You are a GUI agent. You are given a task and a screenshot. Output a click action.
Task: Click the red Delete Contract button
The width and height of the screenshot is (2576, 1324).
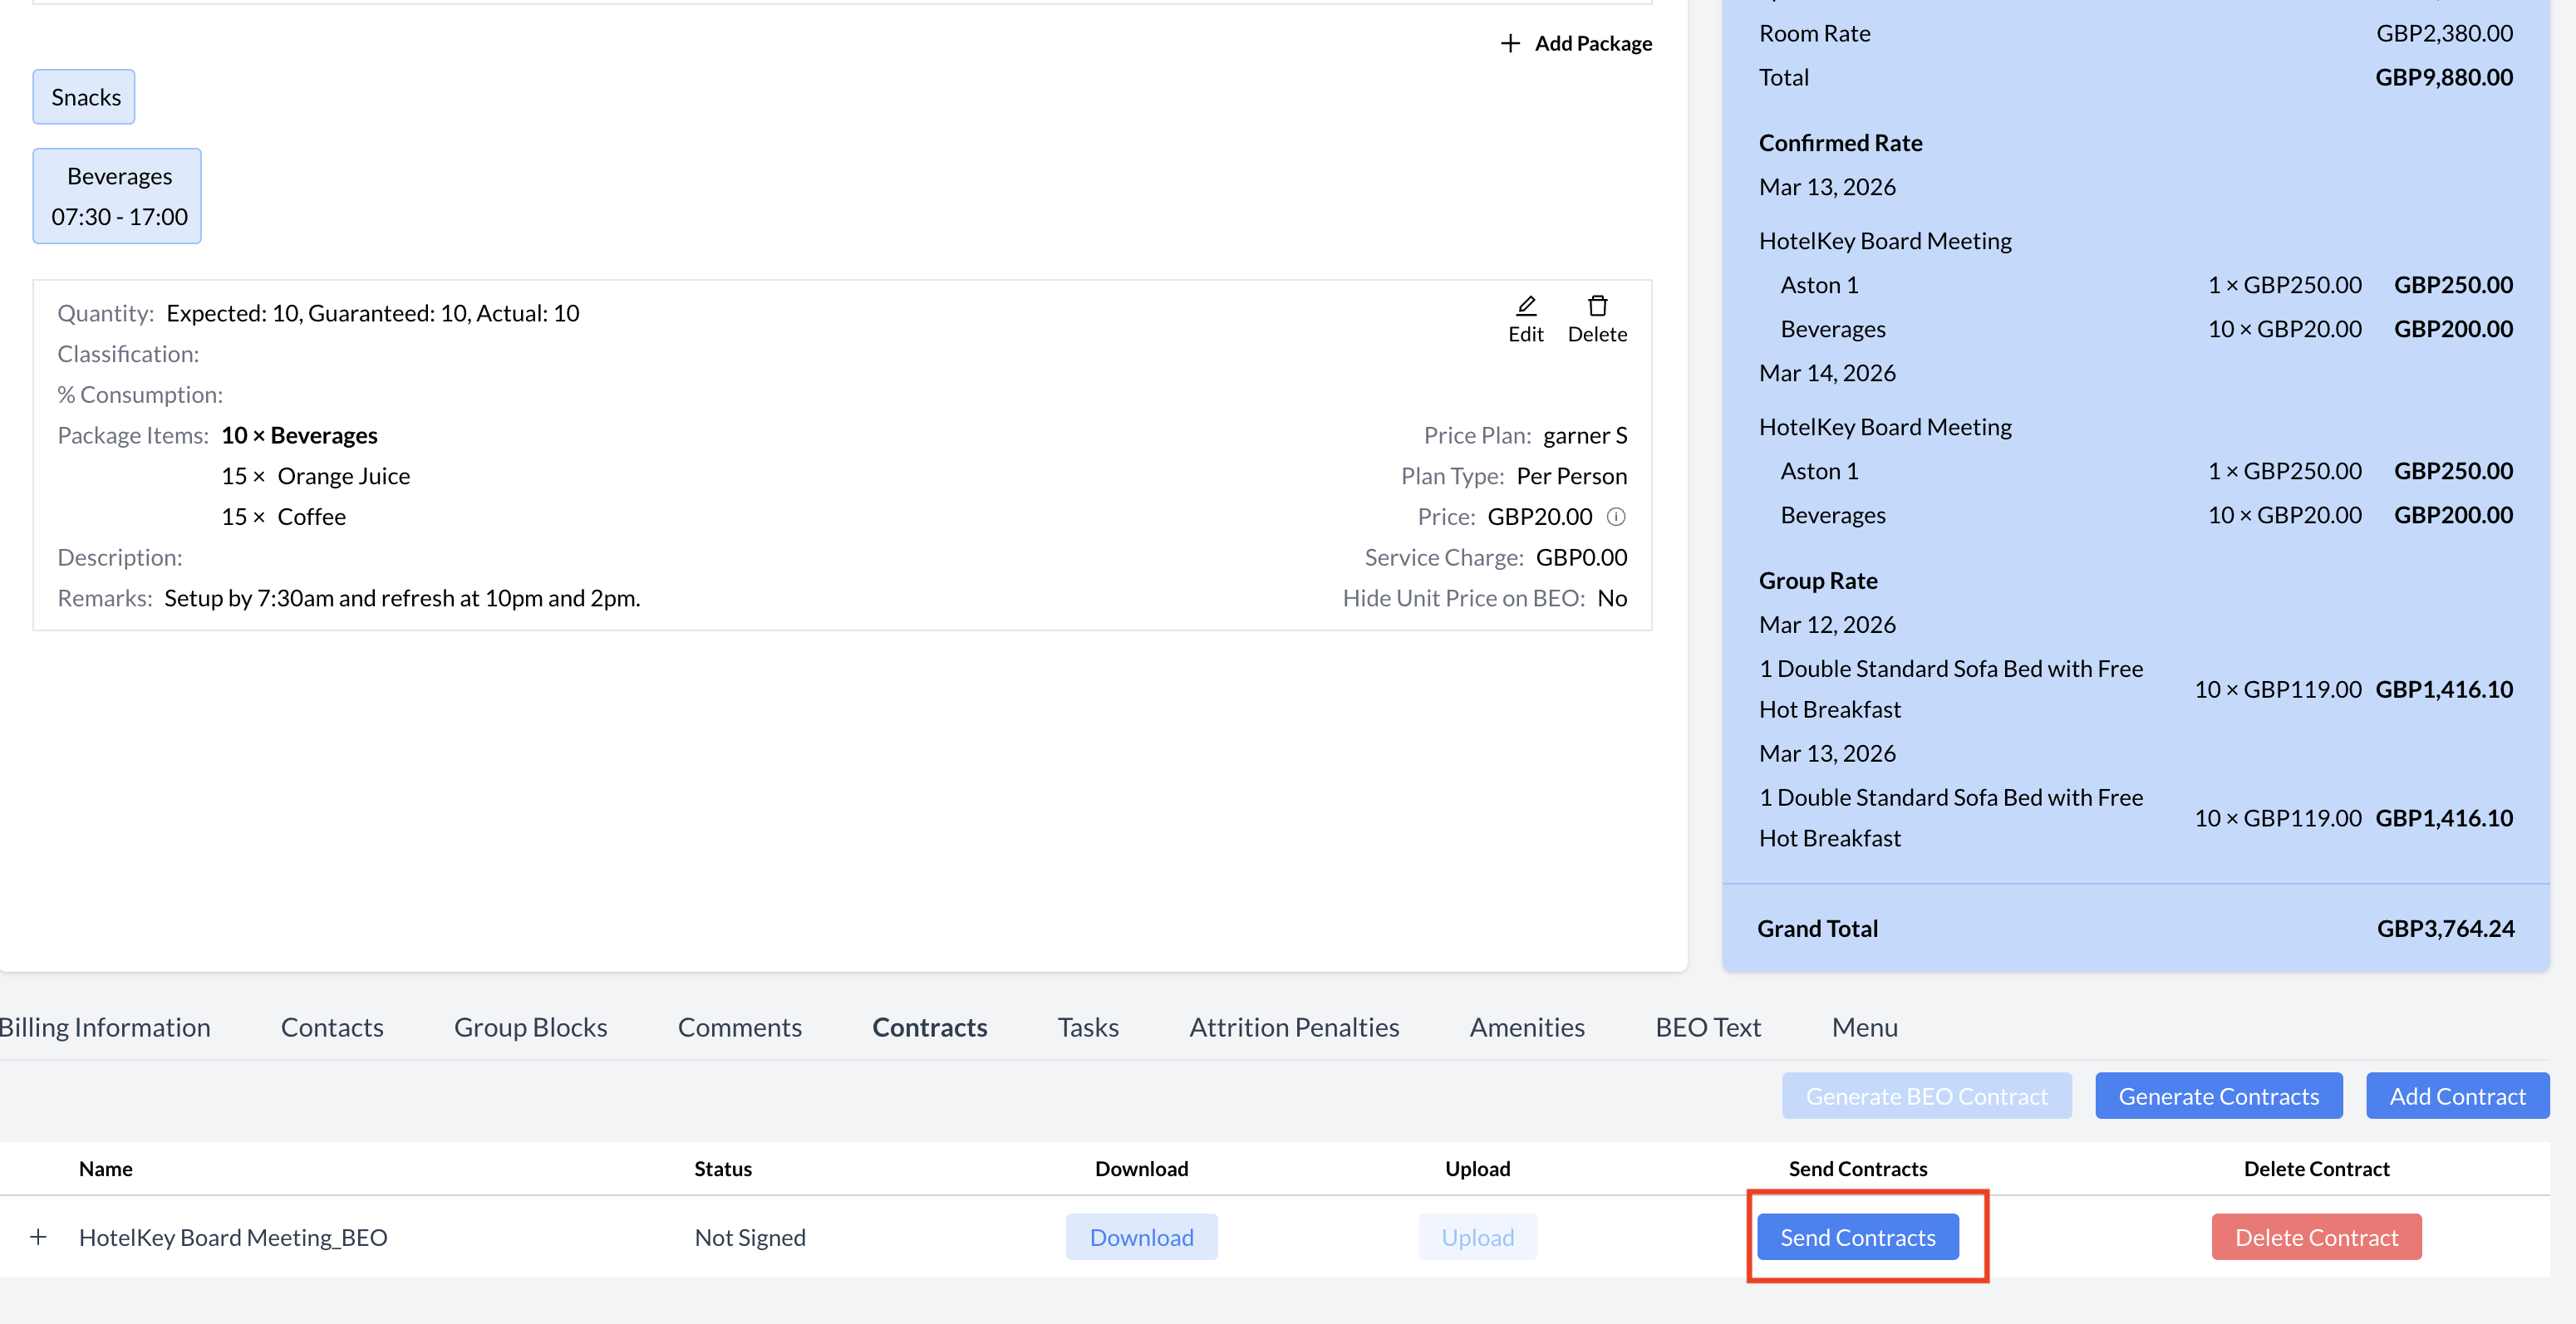tap(2316, 1237)
